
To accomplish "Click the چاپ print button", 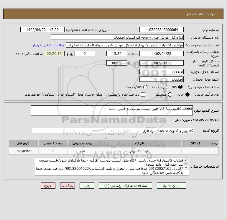I will (x=87, y=186).
